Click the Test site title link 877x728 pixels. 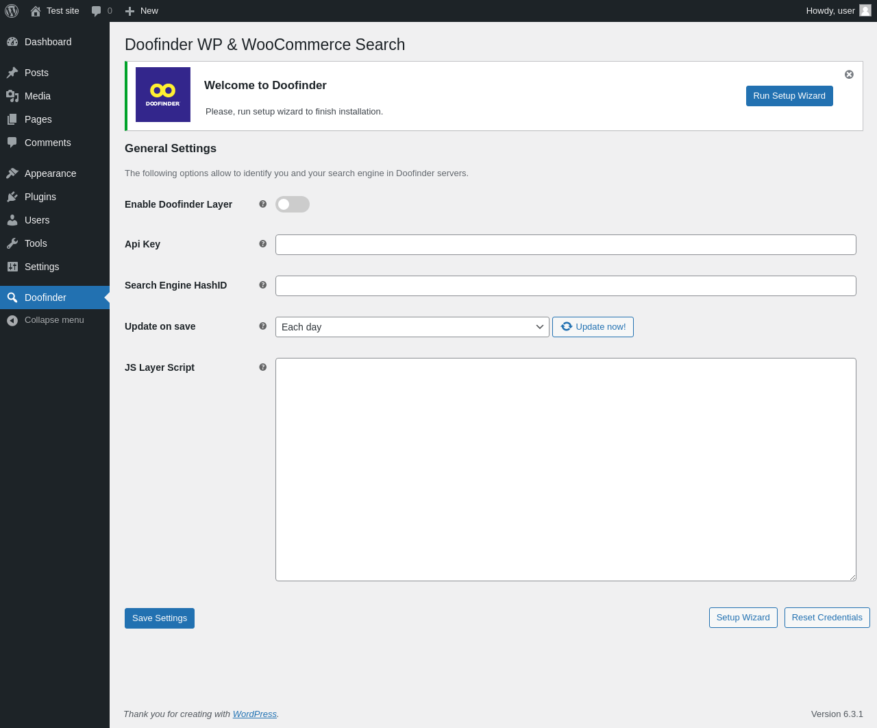click(63, 11)
